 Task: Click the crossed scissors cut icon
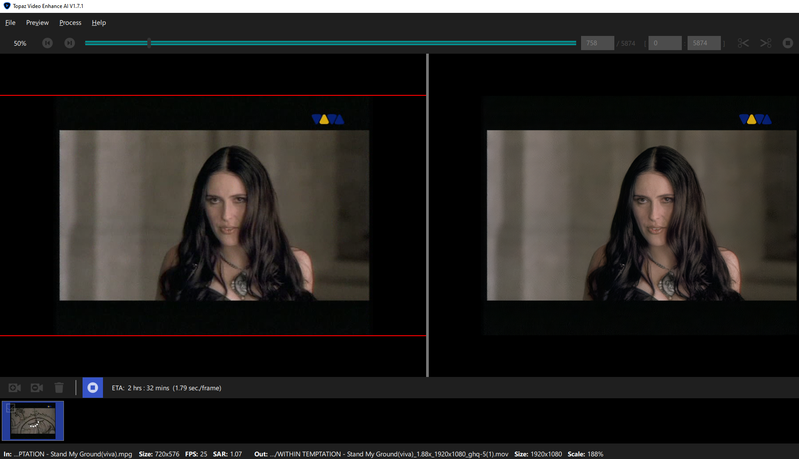[x=766, y=43]
